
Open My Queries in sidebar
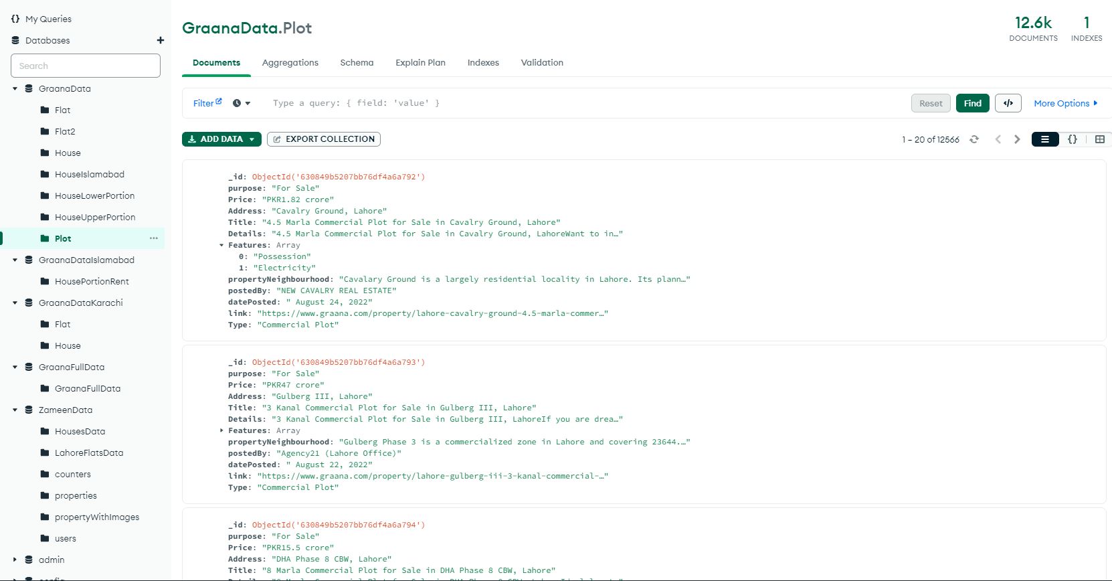(48, 19)
